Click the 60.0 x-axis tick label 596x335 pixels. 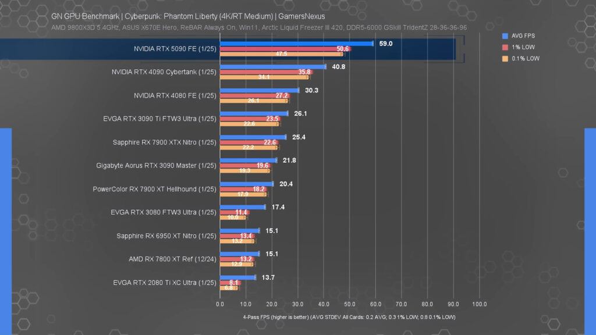[x=375, y=304]
